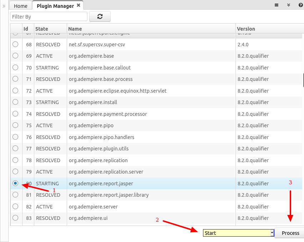Open the Start action dropdown arrow
The height and width of the screenshot is (242, 304).
pos(272,233)
